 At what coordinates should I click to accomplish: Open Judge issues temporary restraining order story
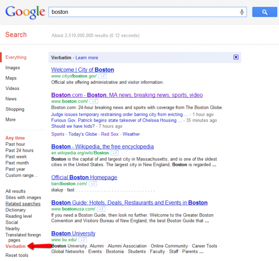120,114
